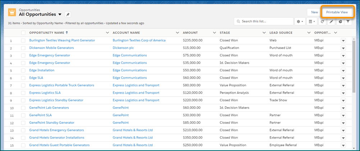Check the Grand Hotels Guest Portable Generators row
Image resolution: width=360 pixels, height=151 pixels.
point(23,145)
